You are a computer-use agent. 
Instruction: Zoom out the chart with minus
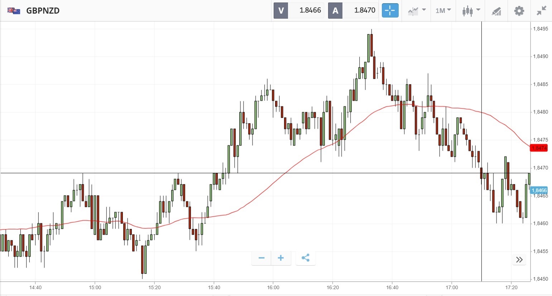(x=261, y=258)
